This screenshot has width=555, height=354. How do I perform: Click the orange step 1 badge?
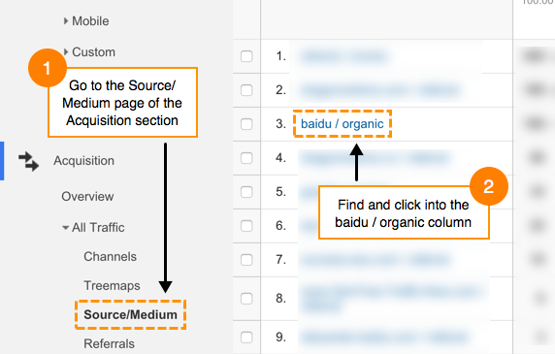click(x=48, y=68)
